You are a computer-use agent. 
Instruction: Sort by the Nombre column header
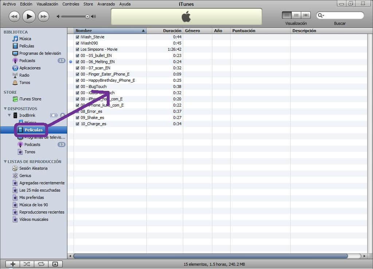(x=110, y=31)
